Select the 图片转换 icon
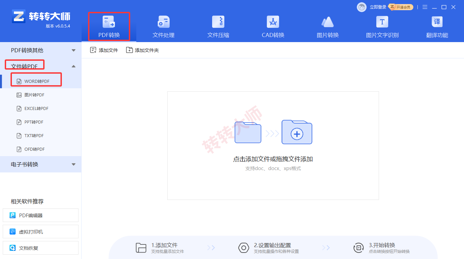Image resolution: width=464 pixels, height=259 pixels. [x=328, y=22]
